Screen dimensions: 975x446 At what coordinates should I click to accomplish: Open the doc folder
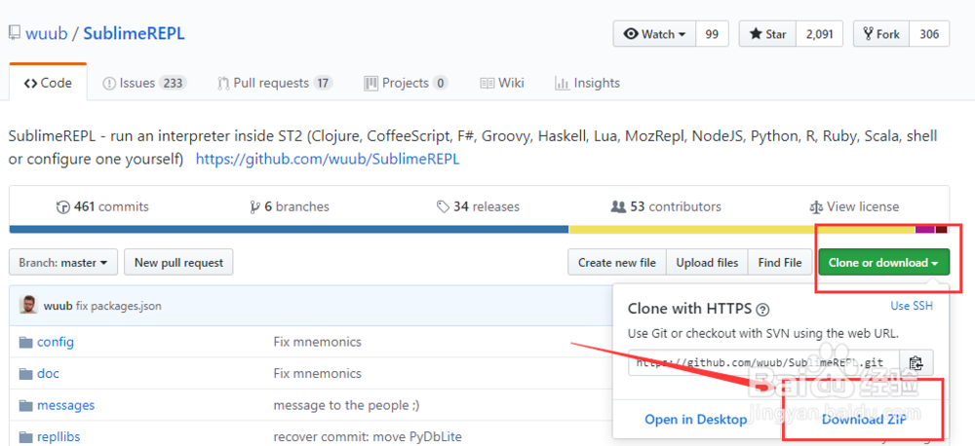tap(48, 373)
